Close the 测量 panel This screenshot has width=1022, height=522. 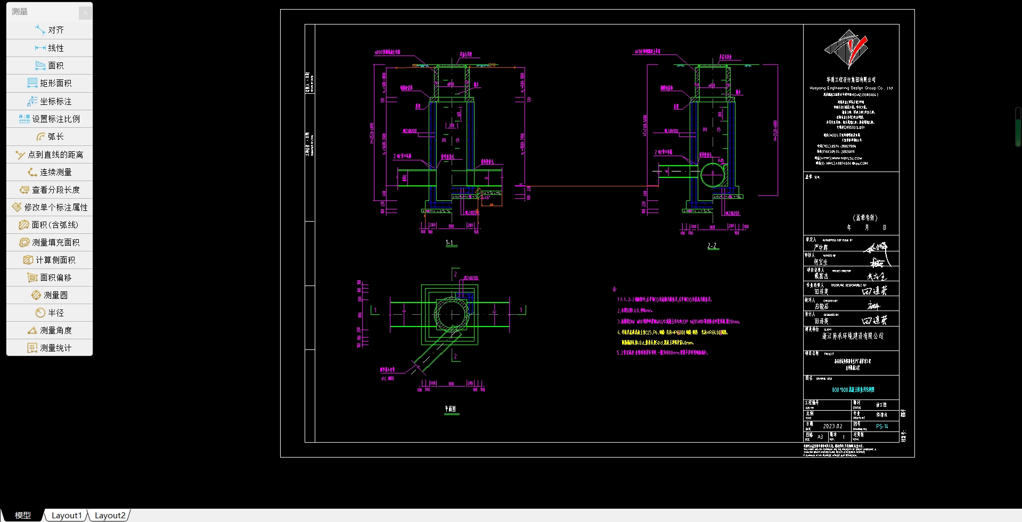(x=85, y=13)
